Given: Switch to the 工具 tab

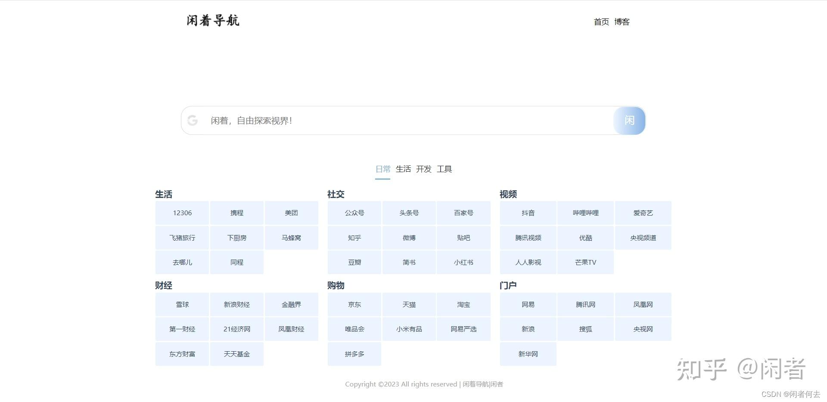Looking at the screenshot, I should pyautogui.click(x=445, y=169).
